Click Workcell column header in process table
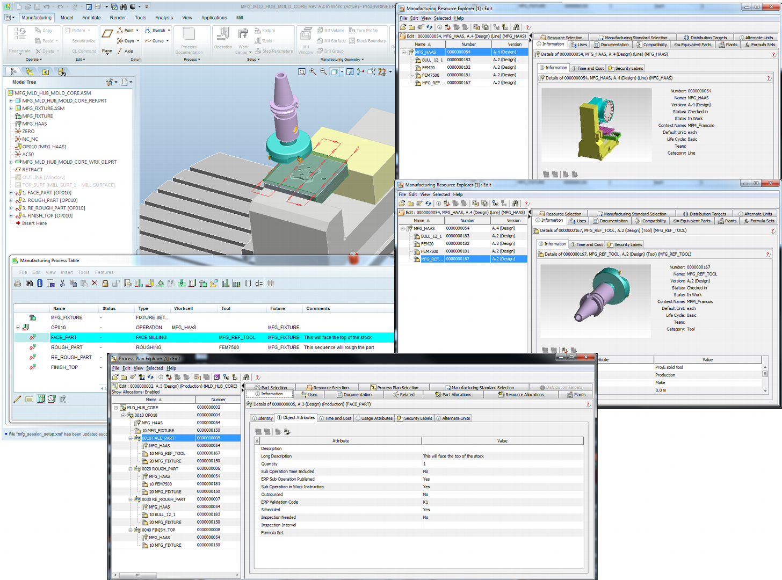The width and height of the screenshot is (782, 580). 183,309
